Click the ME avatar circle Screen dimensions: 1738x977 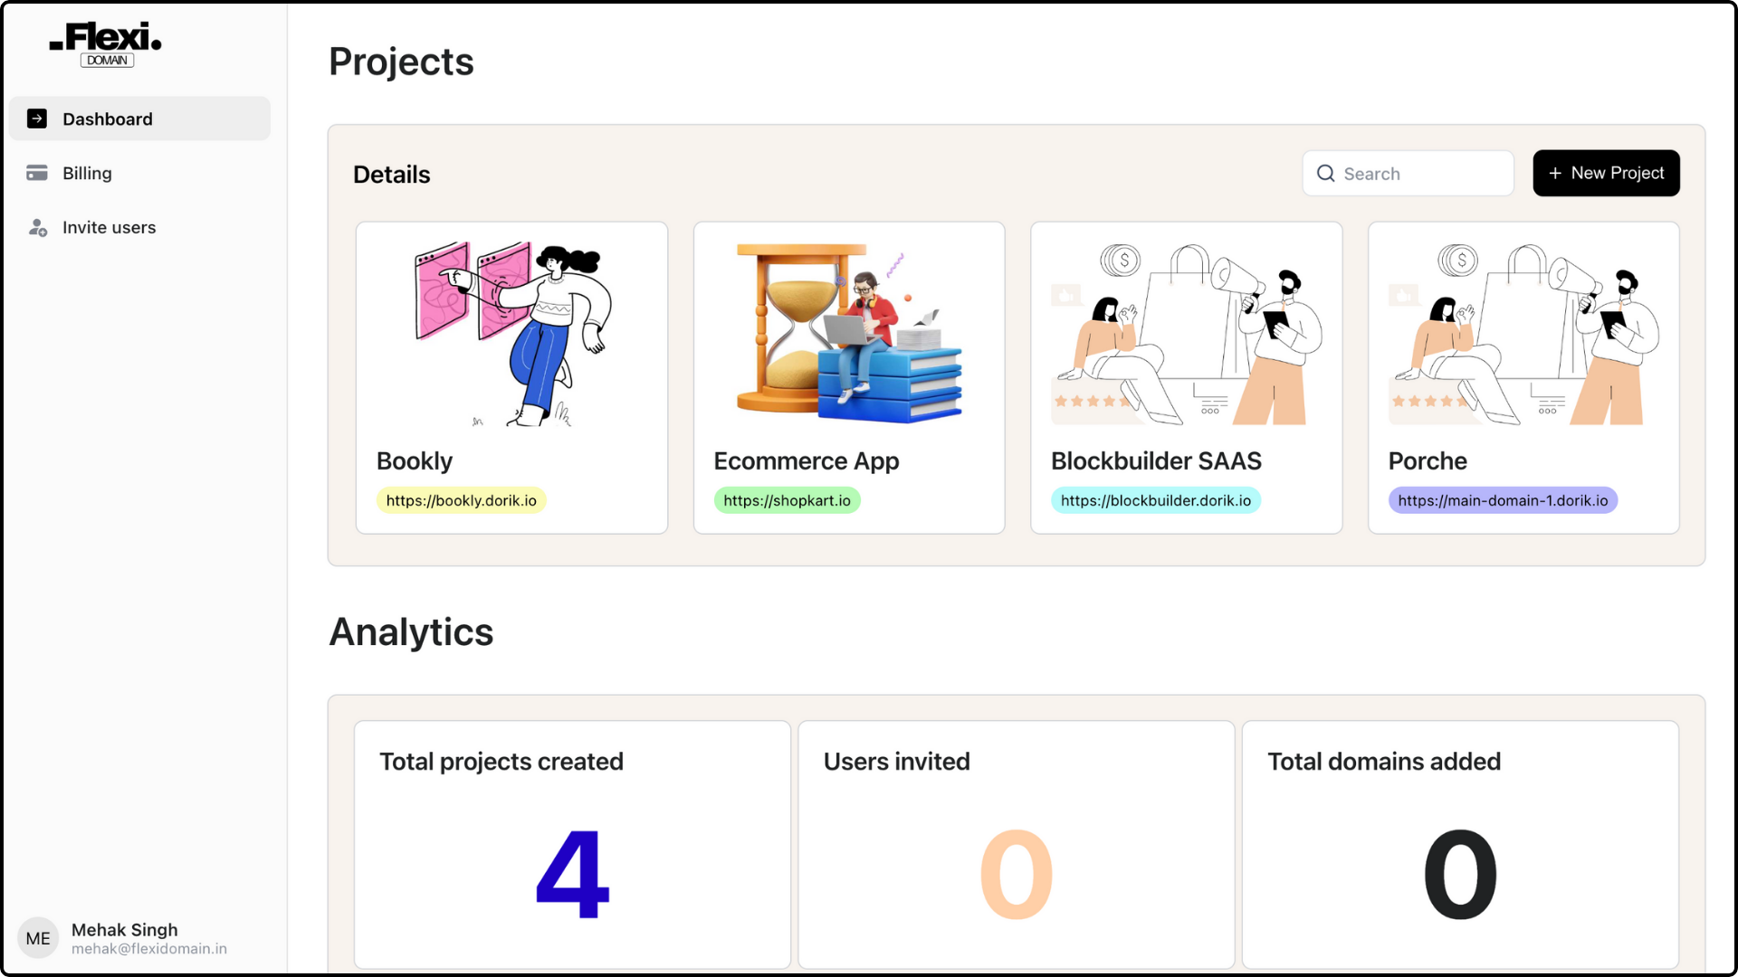[38, 938]
